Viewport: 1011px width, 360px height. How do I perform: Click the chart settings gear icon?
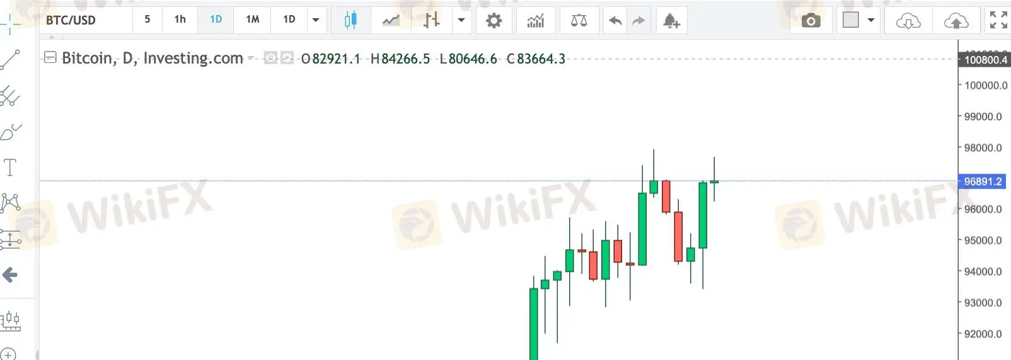tap(494, 20)
